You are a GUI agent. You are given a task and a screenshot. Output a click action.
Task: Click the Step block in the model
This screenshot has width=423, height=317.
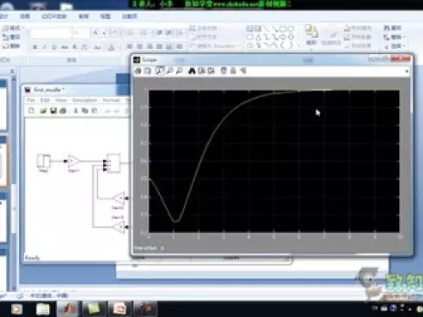click(44, 161)
